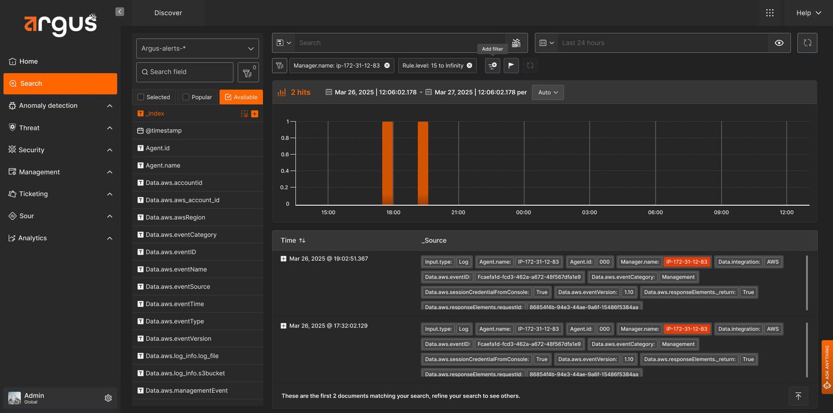Expand the 19:02:51.367 document row

pos(283,259)
